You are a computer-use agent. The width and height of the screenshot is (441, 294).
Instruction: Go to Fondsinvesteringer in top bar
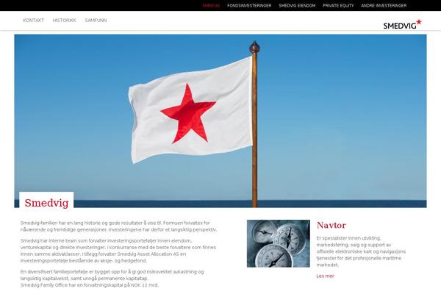click(x=249, y=6)
